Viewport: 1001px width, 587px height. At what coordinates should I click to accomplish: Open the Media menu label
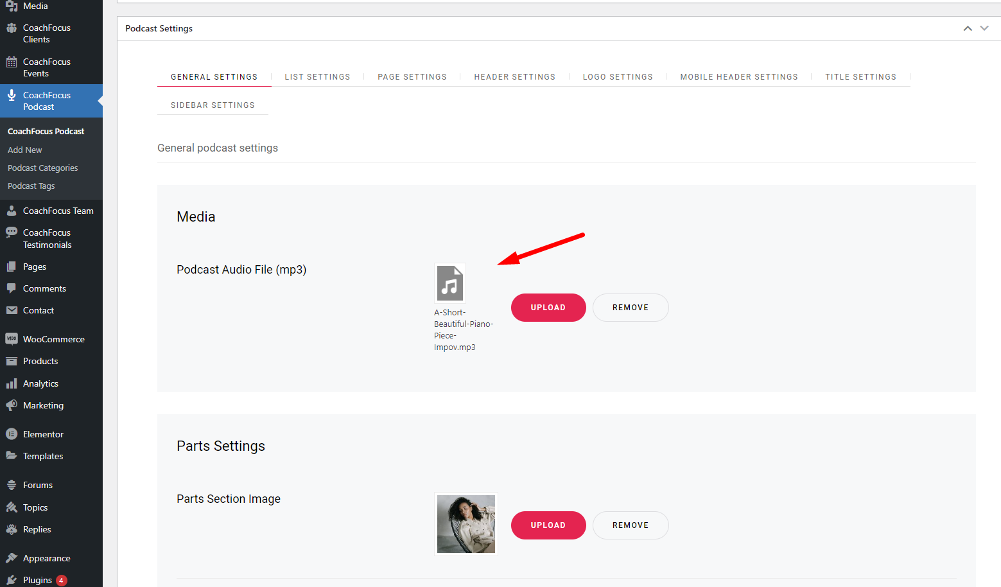tap(35, 6)
